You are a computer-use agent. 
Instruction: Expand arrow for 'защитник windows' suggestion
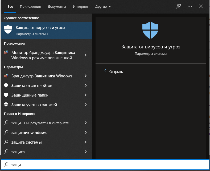(x=86, y=132)
